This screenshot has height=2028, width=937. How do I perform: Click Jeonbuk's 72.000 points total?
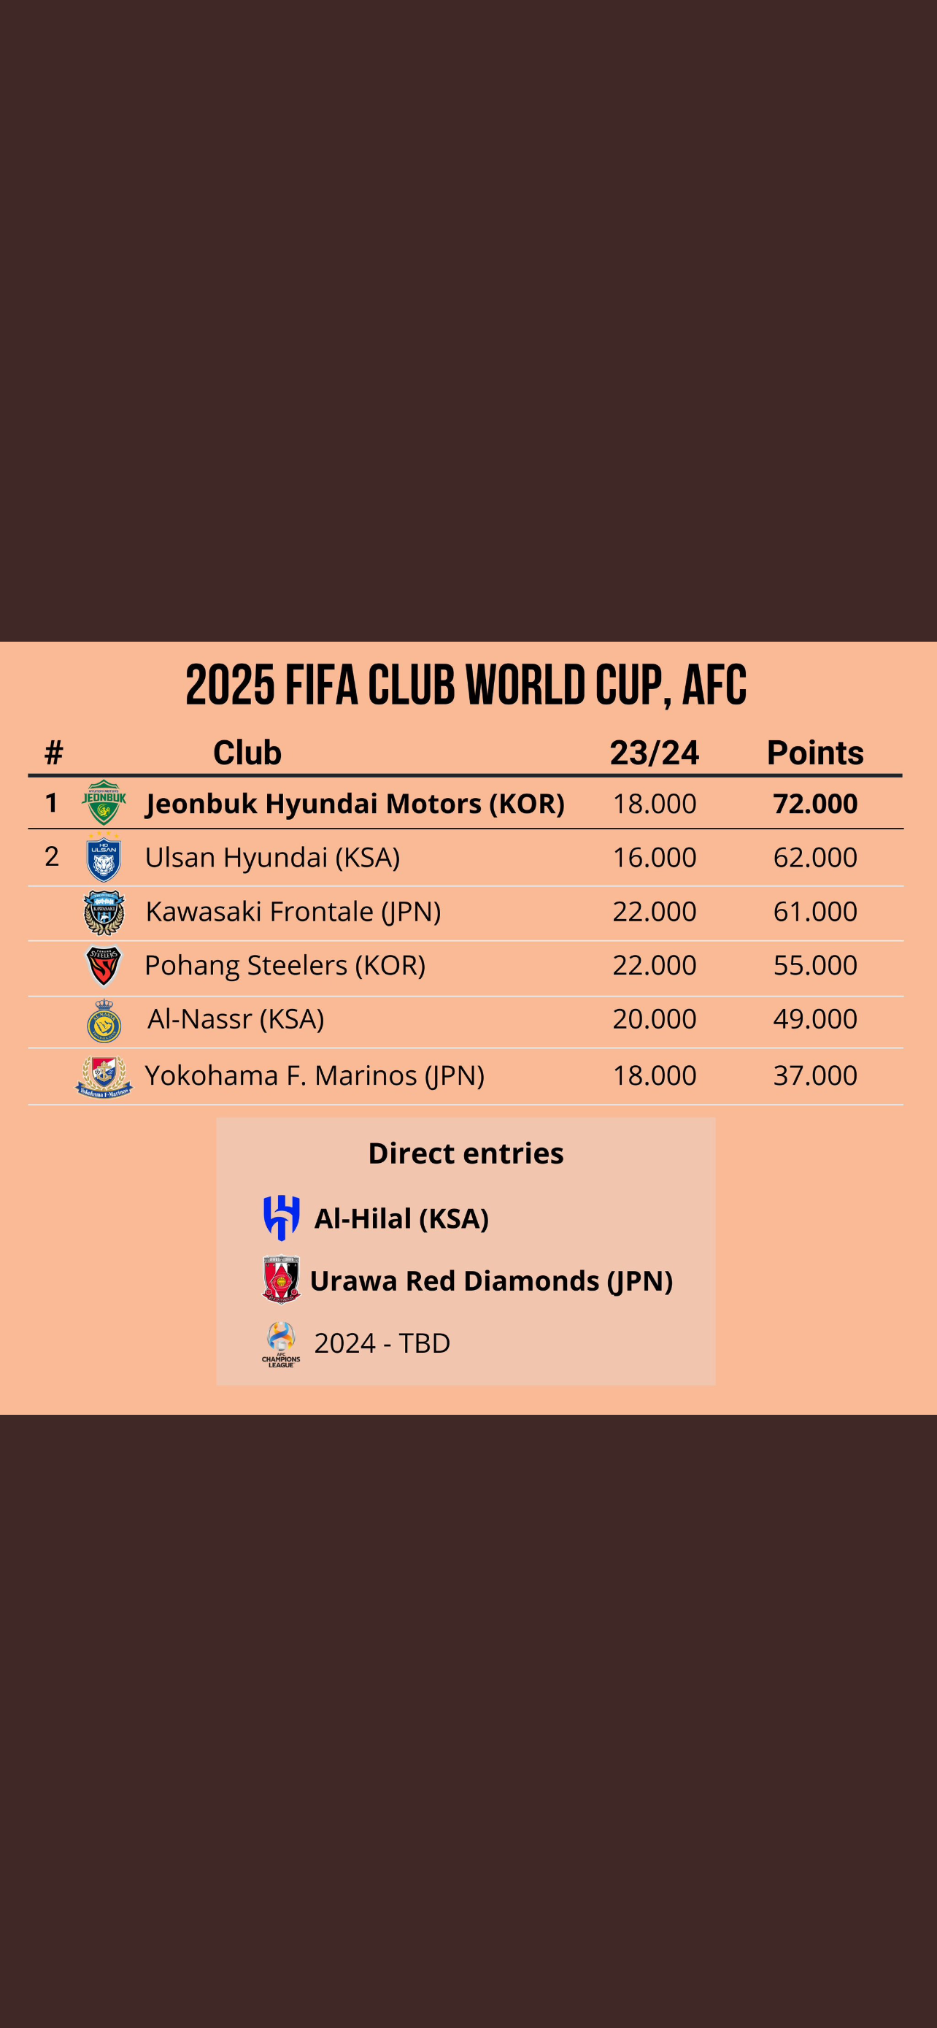tap(815, 804)
